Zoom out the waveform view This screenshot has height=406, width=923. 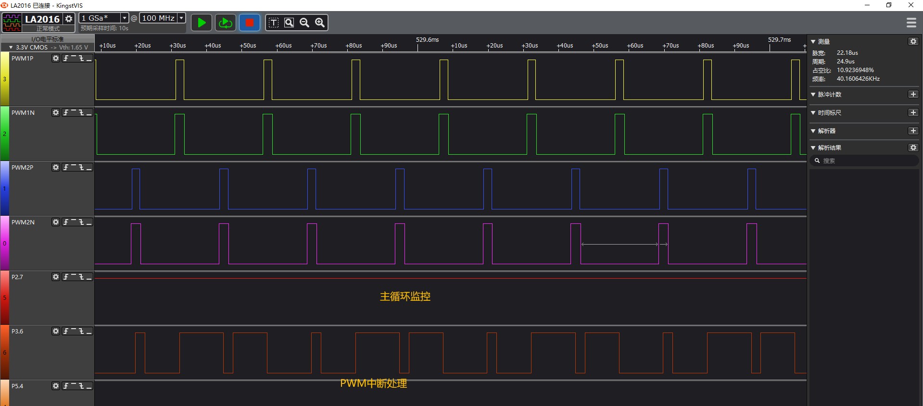click(x=304, y=23)
